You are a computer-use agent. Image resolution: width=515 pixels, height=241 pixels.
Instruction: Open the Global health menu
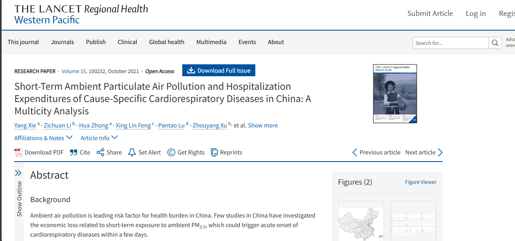pyautogui.click(x=166, y=42)
